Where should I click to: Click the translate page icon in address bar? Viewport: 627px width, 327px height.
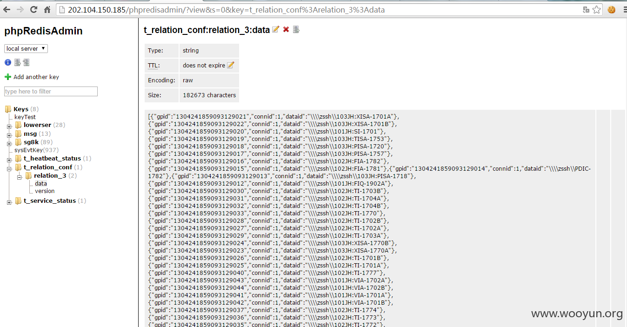[586, 9]
